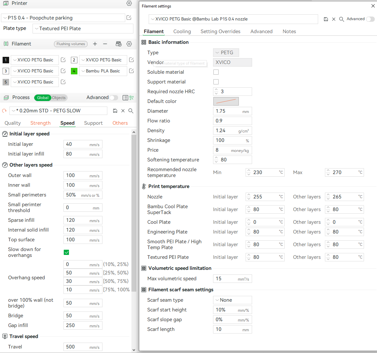377x353 pixels.
Task: Save the filament preset in Filament settings
Action: pos(326,19)
